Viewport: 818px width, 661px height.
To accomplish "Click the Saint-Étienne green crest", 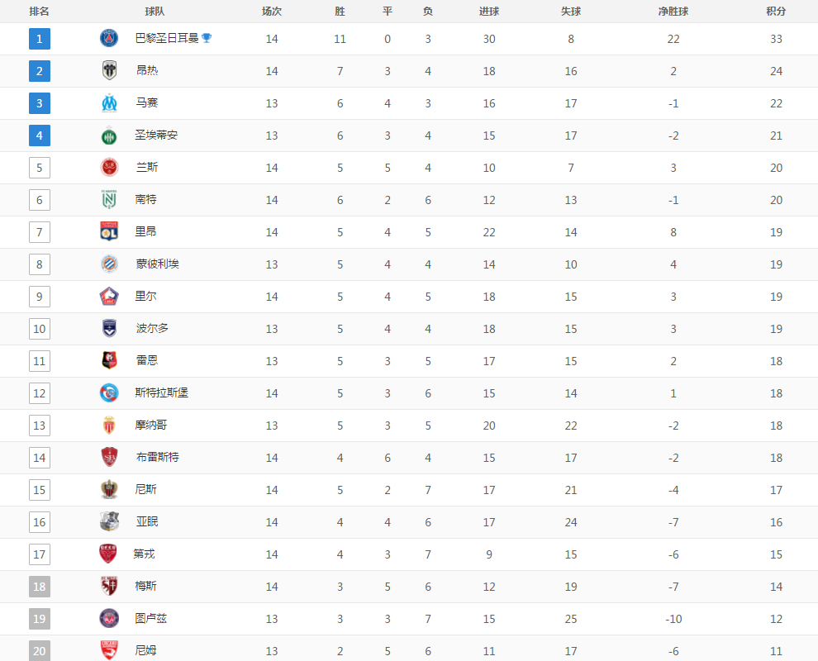I will 109,136.
